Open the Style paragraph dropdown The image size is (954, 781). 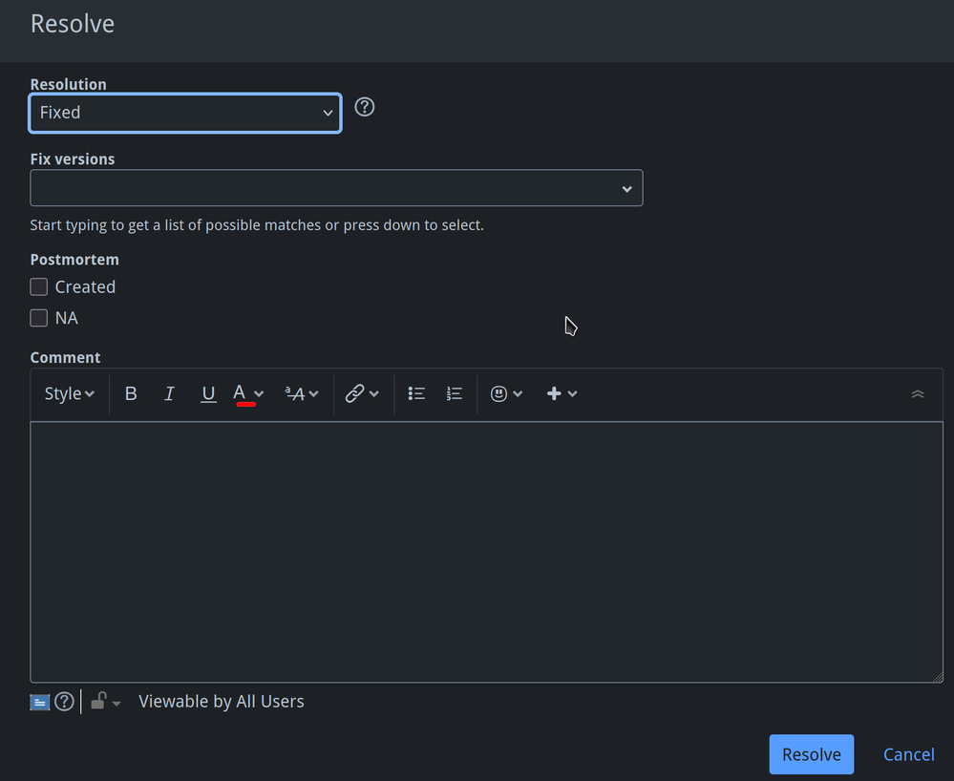pos(68,393)
